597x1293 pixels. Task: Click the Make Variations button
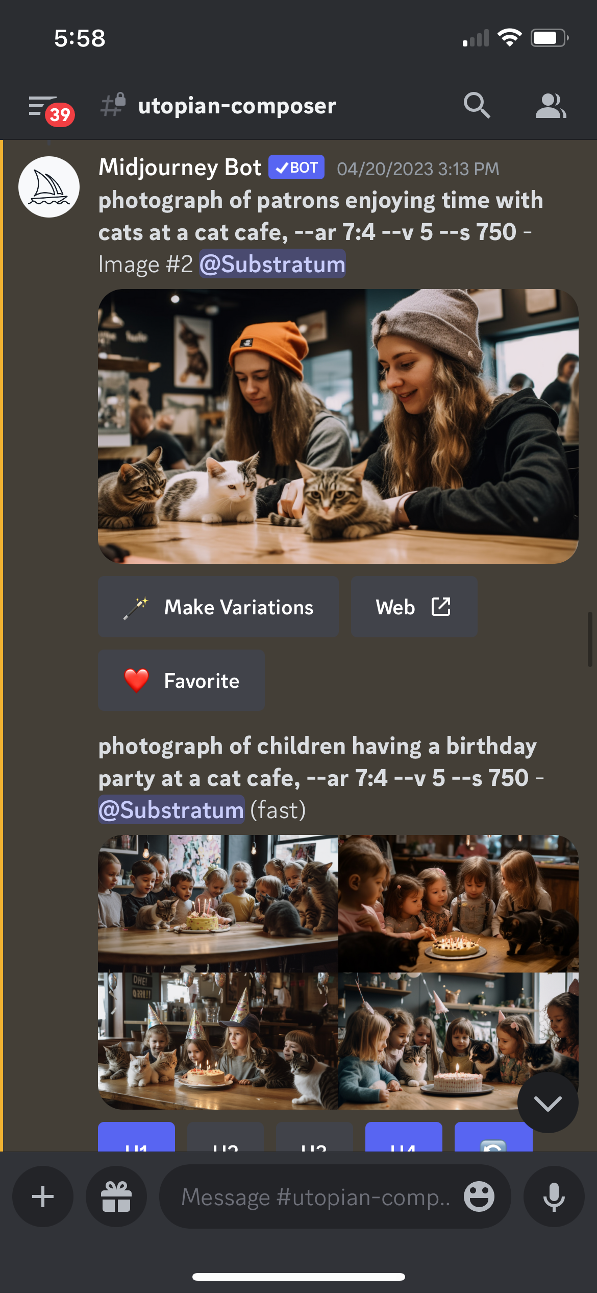point(218,607)
